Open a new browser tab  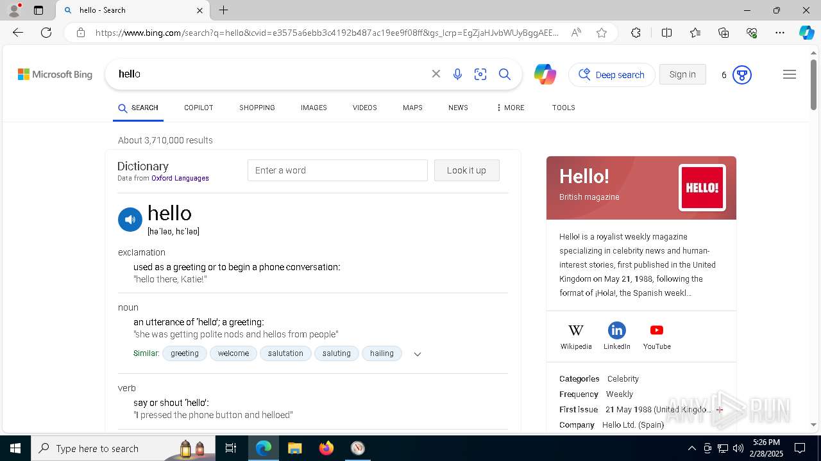tap(223, 10)
